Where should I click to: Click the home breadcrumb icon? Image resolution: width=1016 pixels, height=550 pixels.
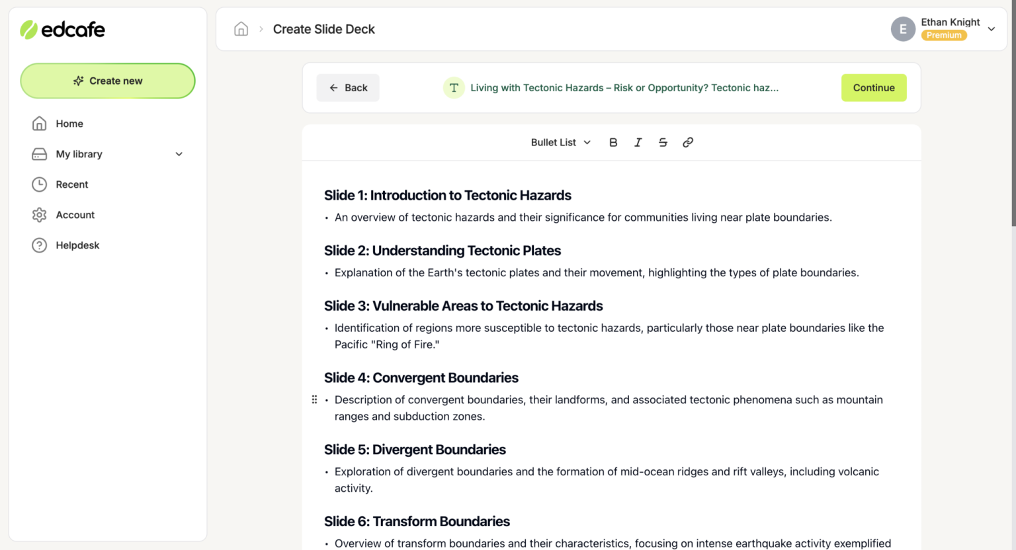click(241, 29)
